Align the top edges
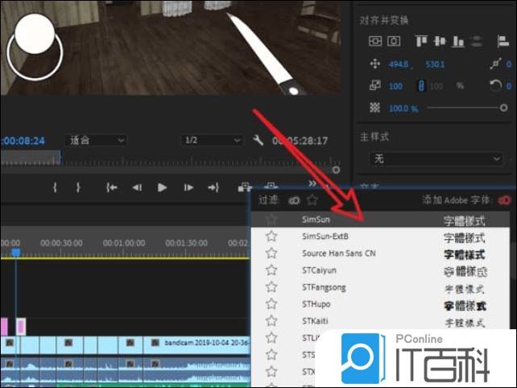The width and height of the screenshot is (517, 388). click(420, 41)
